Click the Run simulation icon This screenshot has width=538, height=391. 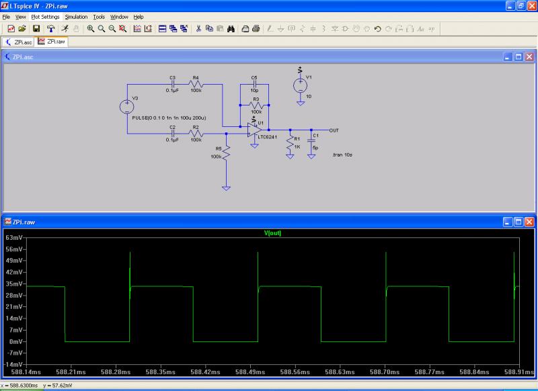65,29
